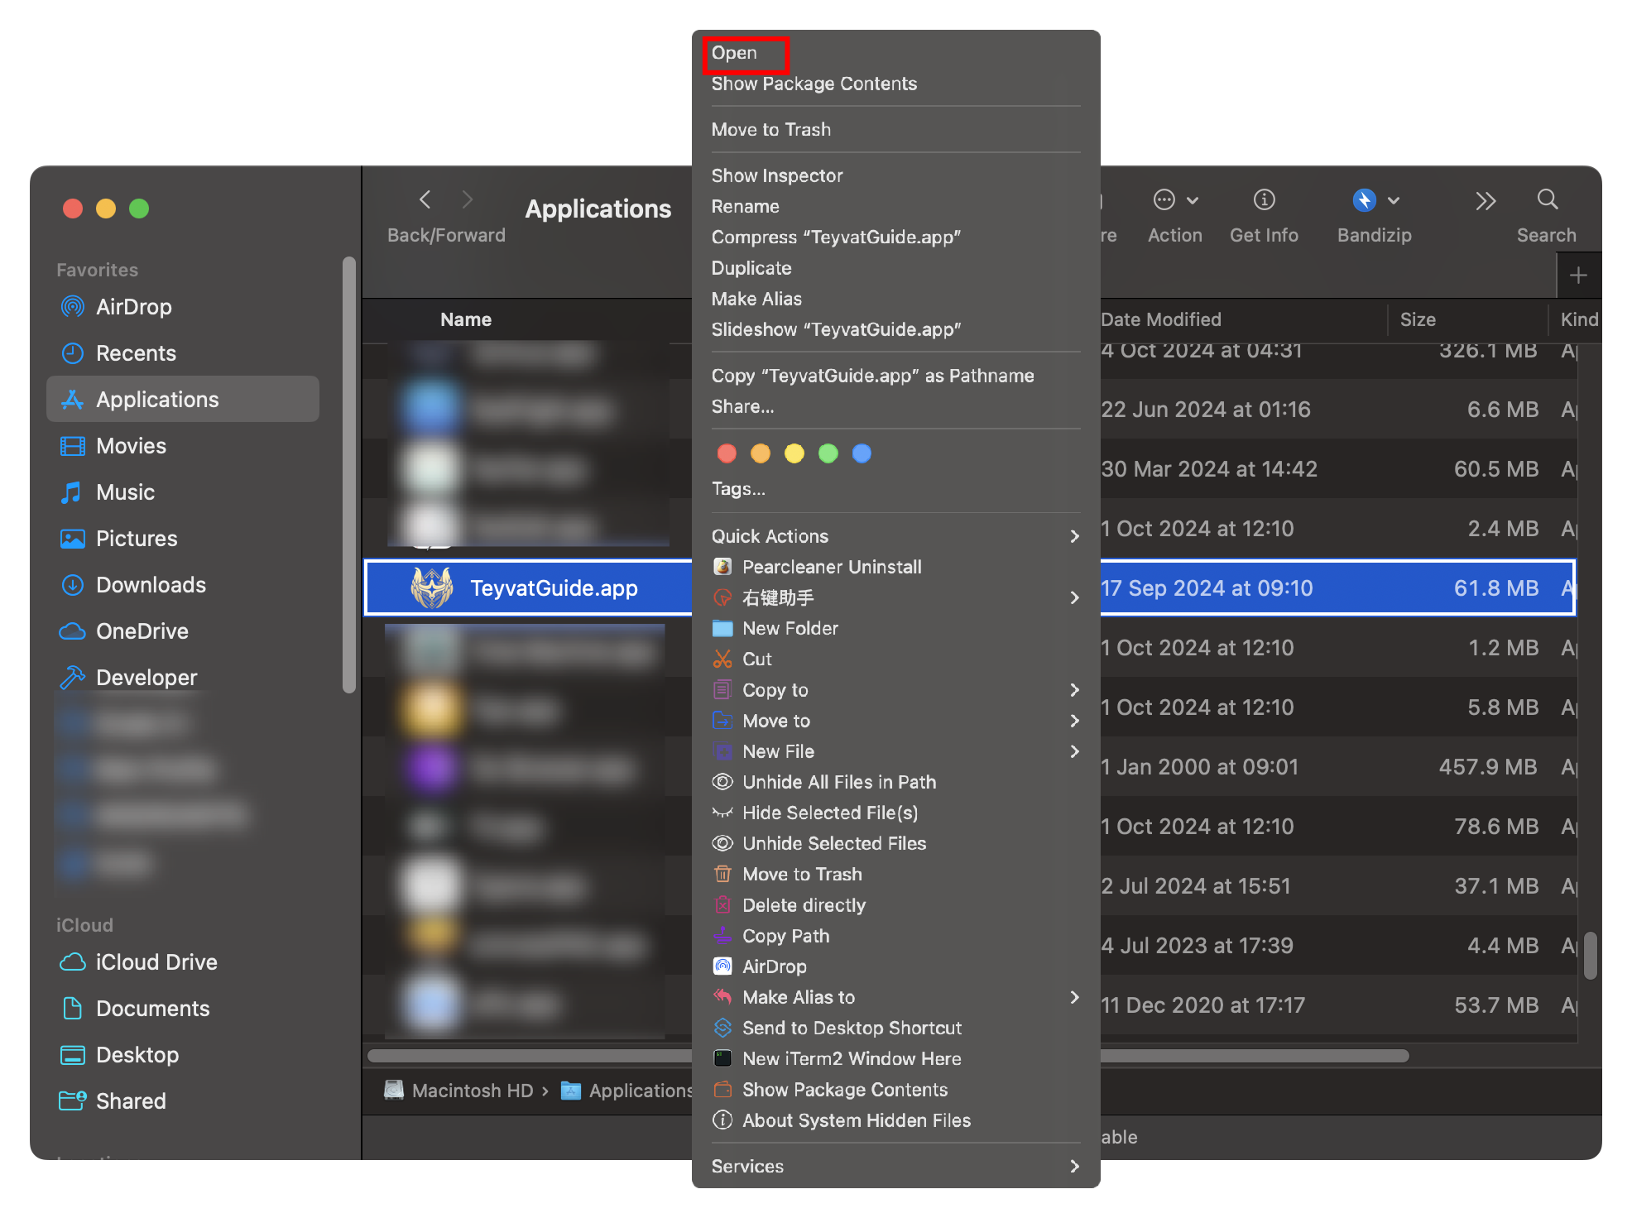Click Hide Selected File(s) option

pos(829,813)
